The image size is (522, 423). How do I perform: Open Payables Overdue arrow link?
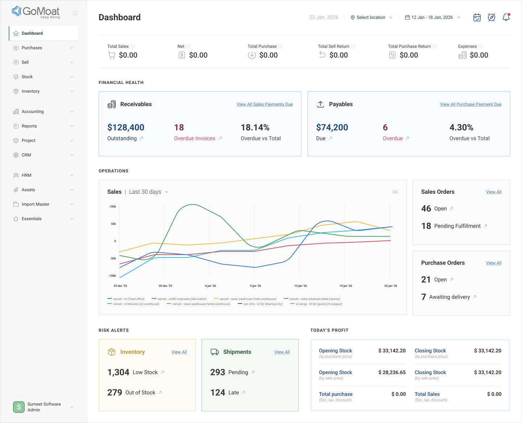pyautogui.click(x=407, y=138)
